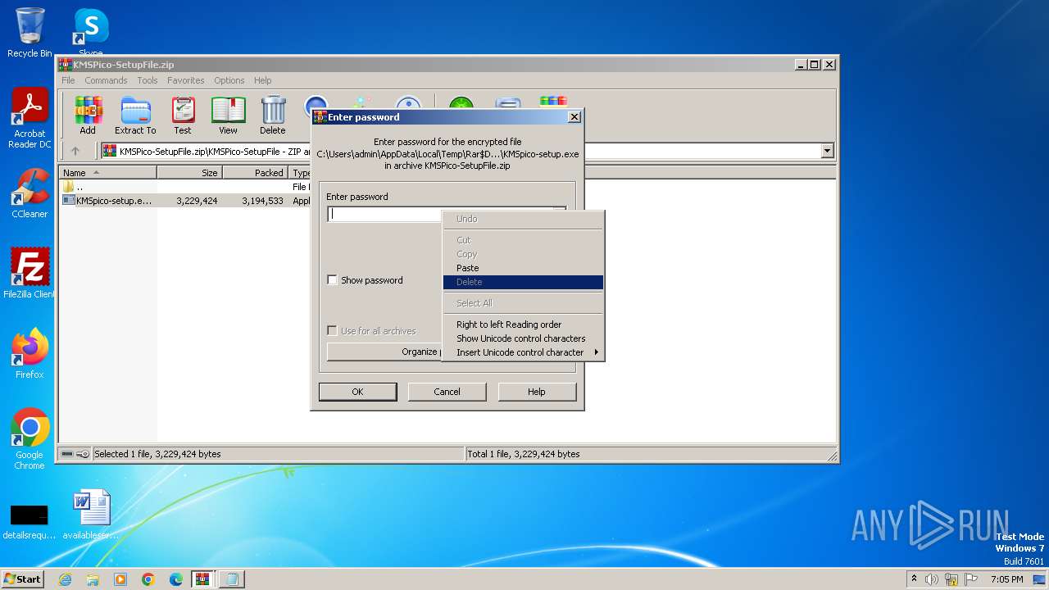Click the clock showing 7:05 PM
Image resolution: width=1049 pixels, height=590 pixels.
(1006, 579)
